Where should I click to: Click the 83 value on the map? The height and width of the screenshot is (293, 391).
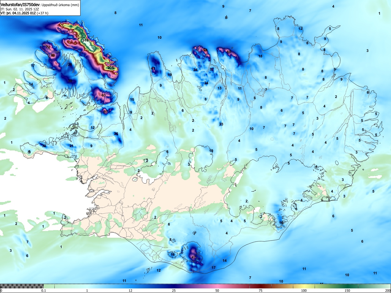coord(53,55)
